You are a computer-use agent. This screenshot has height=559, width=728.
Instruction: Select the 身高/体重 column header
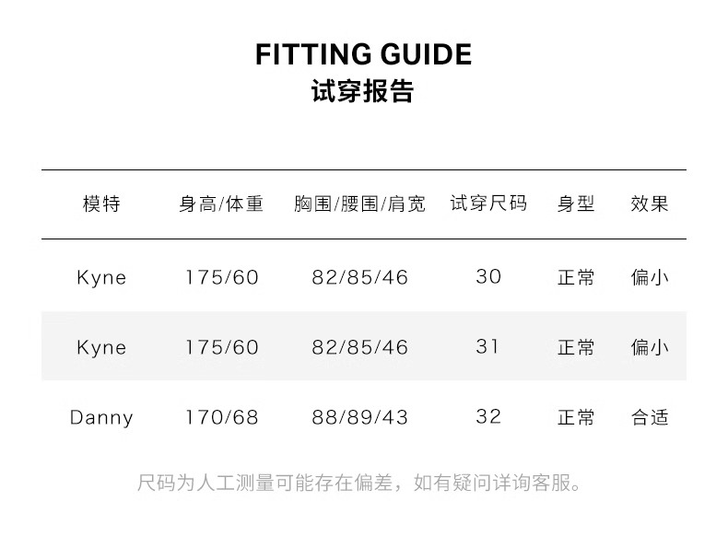(221, 204)
